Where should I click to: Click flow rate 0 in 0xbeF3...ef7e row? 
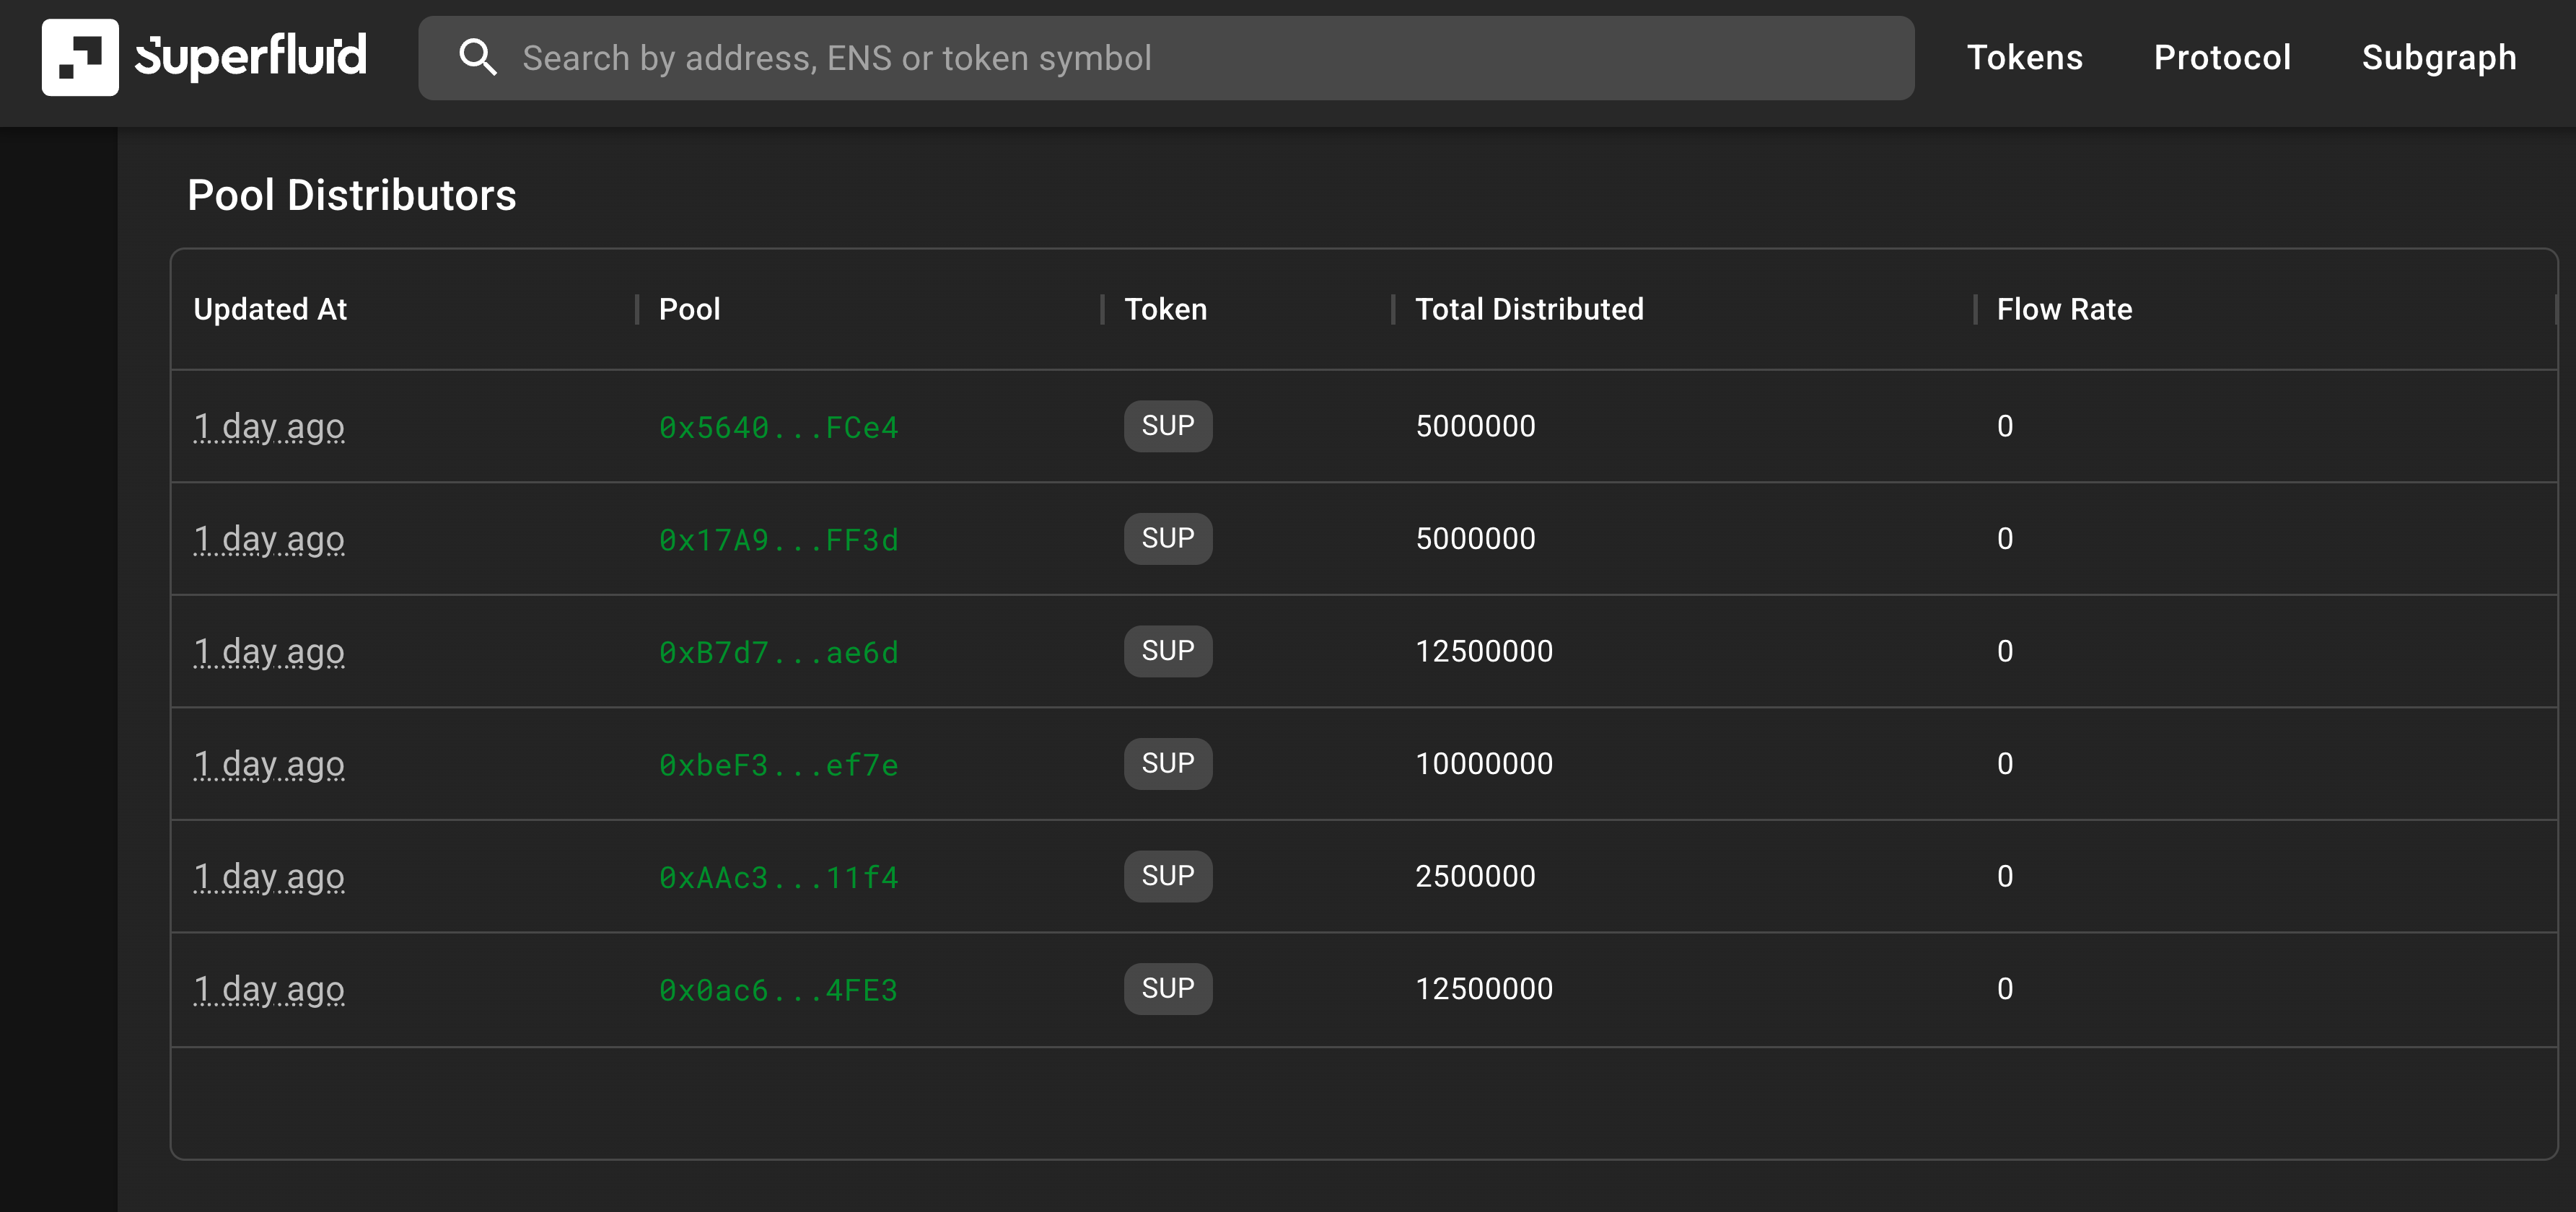[2004, 764]
